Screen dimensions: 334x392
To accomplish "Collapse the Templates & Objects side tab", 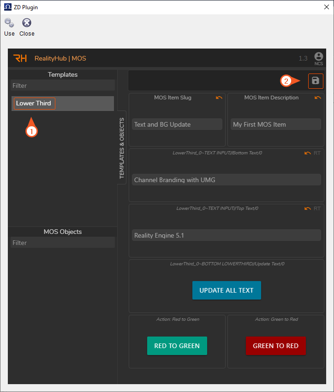I will pos(122,148).
